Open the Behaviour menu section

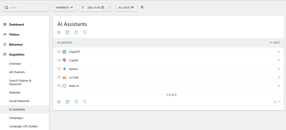pos(16,45)
